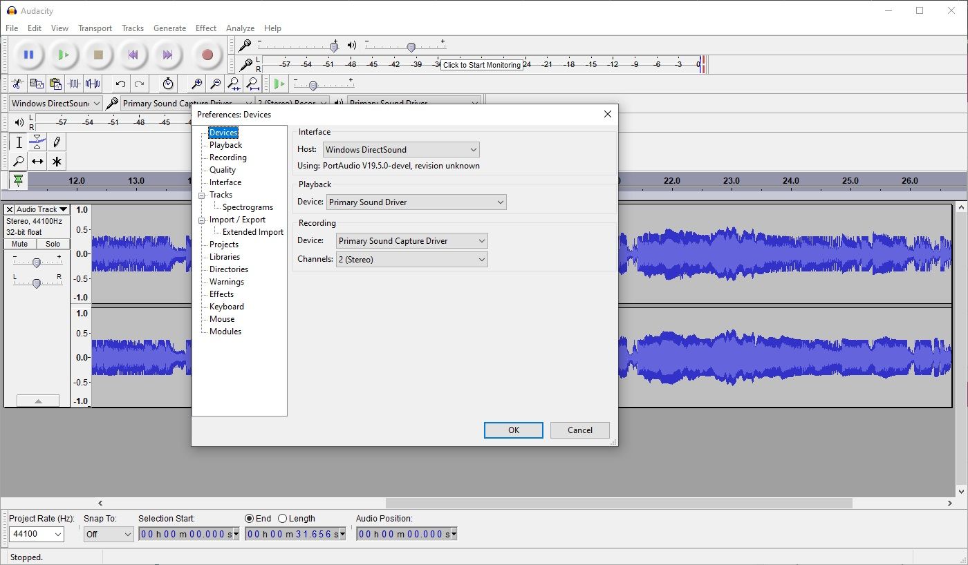The image size is (968, 565).
Task: Select Keyboard in preferences tree
Action: pos(227,307)
